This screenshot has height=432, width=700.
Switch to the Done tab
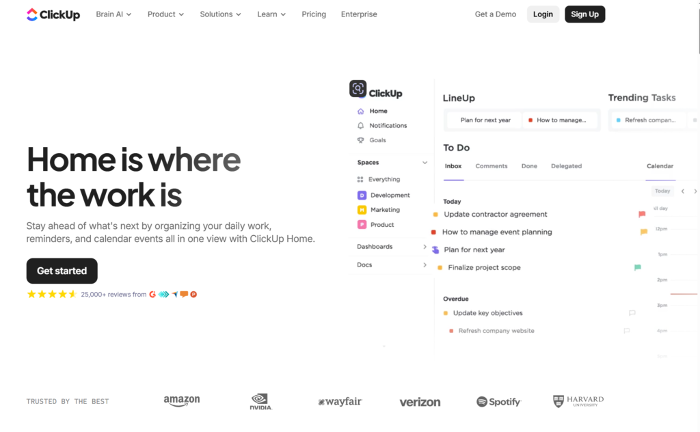coord(530,166)
